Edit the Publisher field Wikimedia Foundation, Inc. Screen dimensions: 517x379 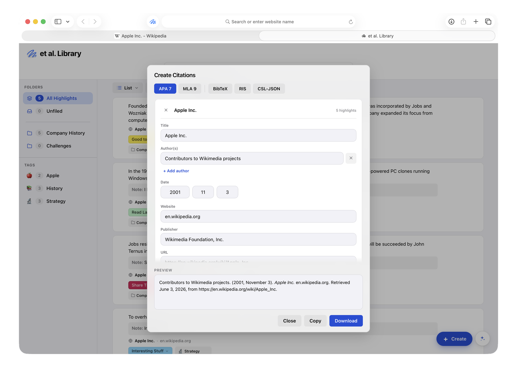(258, 239)
